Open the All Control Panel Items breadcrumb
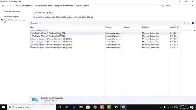This screenshot has width=196, height=110. 43,6
